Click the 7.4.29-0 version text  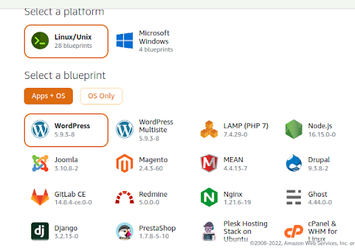[x=236, y=134]
